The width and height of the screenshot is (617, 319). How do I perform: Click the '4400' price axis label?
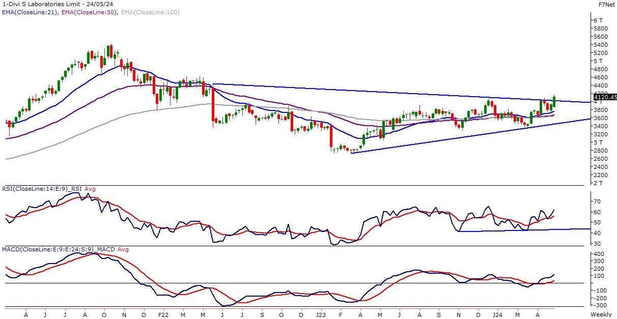pos(600,85)
